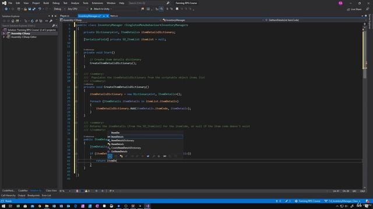Open the Debug menu

[56, 3]
